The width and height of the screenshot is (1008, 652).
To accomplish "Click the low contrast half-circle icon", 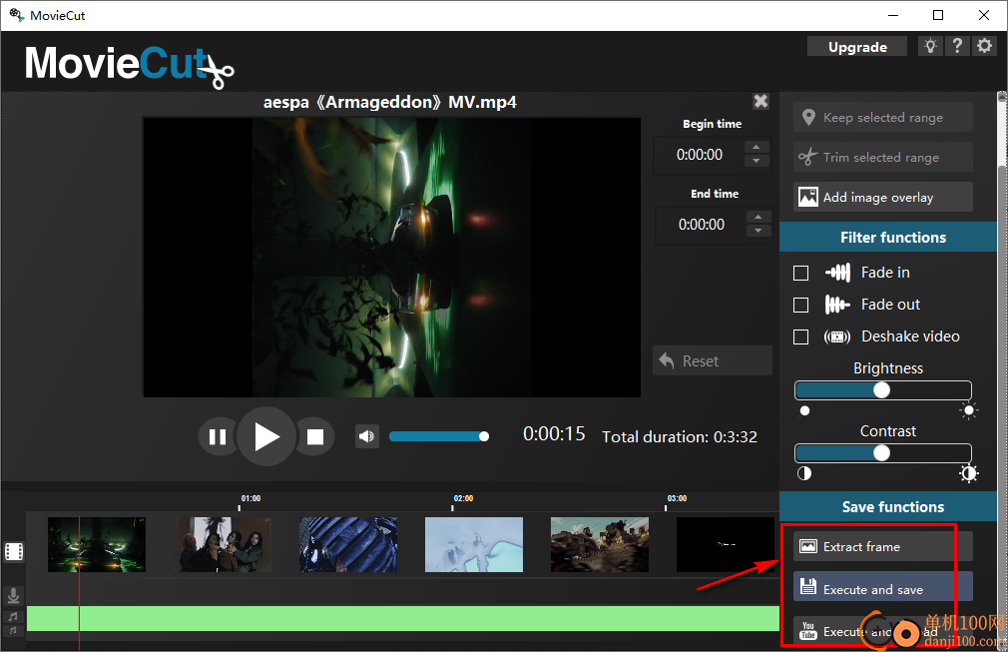I will pyautogui.click(x=804, y=474).
